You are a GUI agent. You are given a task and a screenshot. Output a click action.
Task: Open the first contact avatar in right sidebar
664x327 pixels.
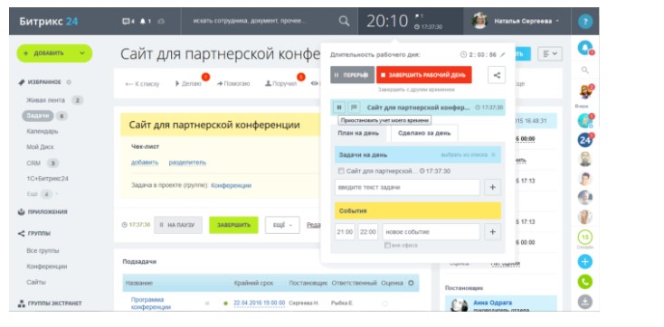point(584,91)
